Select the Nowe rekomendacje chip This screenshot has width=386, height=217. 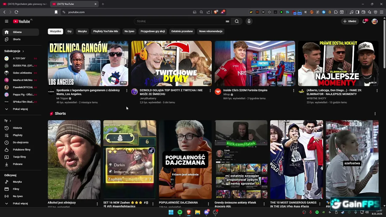pyautogui.click(x=211, y=31)
